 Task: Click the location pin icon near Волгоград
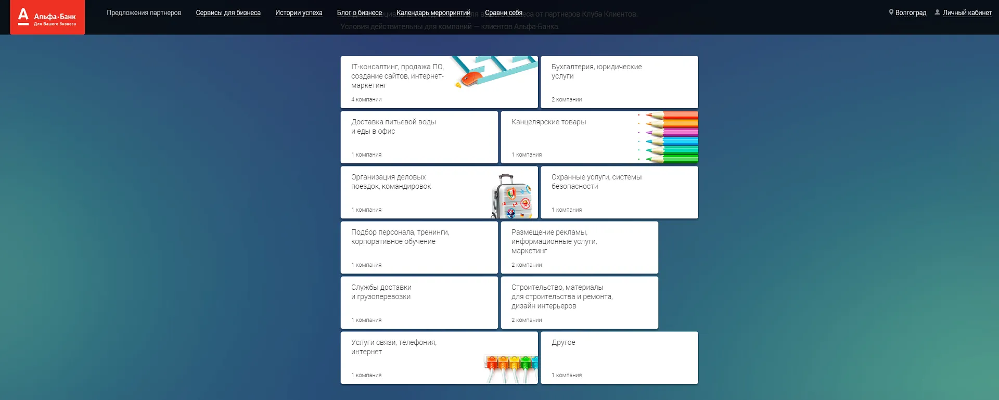coord(891,12)
